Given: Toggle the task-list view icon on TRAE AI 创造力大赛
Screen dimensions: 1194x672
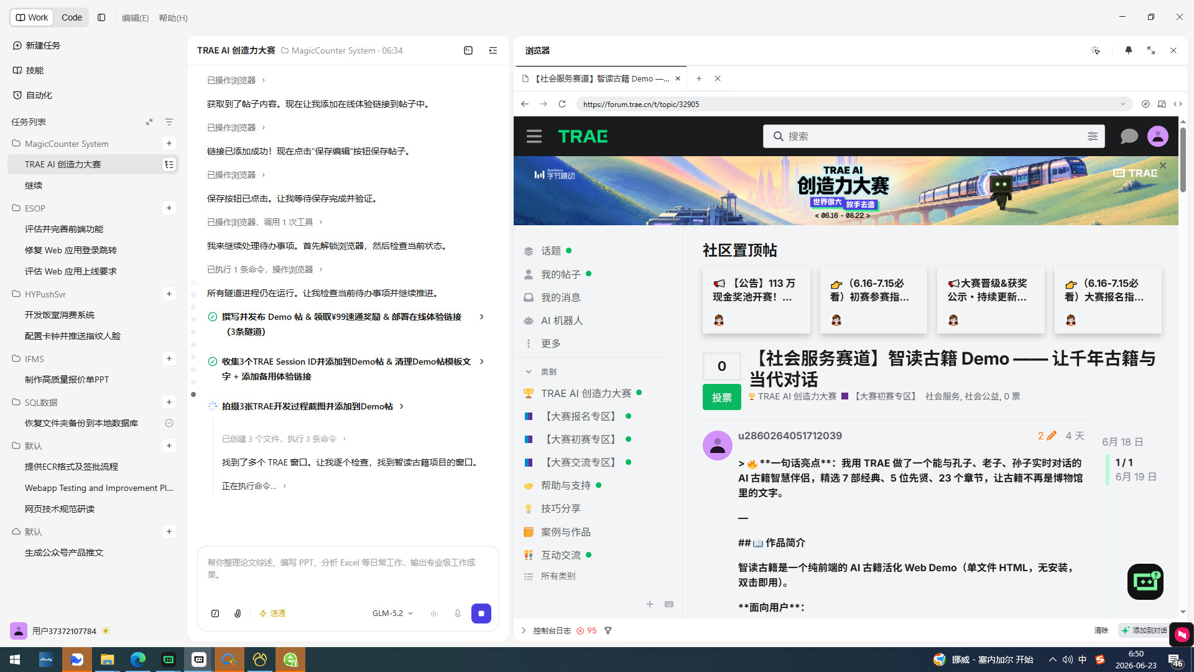Looking at the screenshot, I should point(169,164).
